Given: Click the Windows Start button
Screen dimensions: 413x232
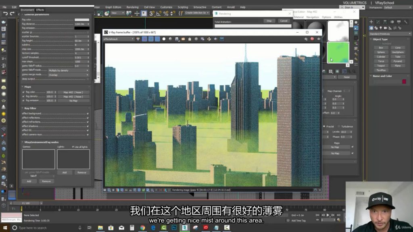Looking at the screenshot, I should (5, 228).
